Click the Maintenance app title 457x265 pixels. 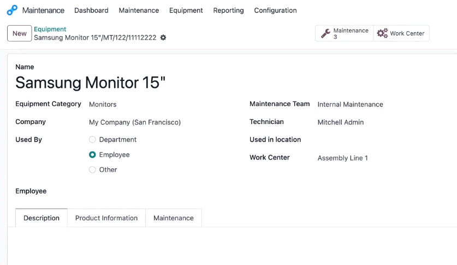coord(43,10)
